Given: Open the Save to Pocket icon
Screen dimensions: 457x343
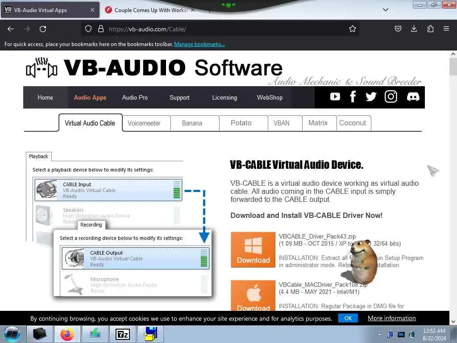Looking at the screenshot, I should coord(398,29).
